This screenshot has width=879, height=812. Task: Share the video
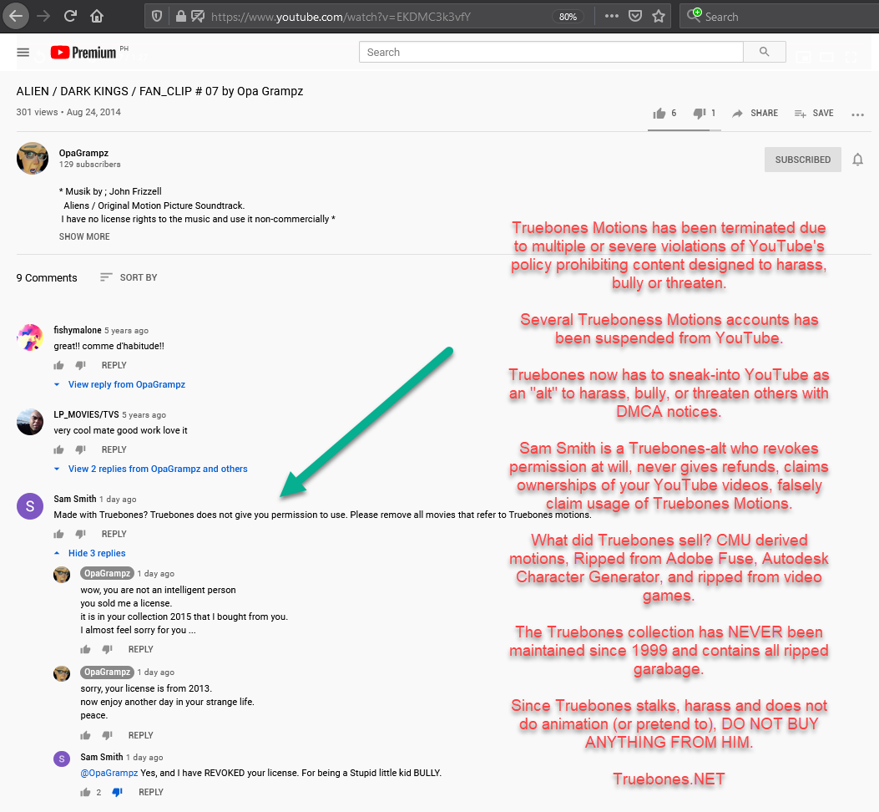click(755, 114)
